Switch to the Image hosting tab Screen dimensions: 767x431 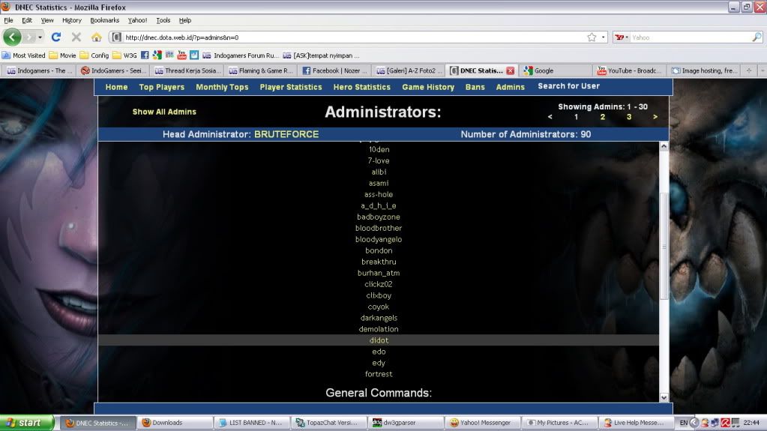tap(704, 70)
